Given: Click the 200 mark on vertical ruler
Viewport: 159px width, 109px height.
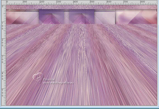Looking at the screenshot, I should click(x=3, y=43).
